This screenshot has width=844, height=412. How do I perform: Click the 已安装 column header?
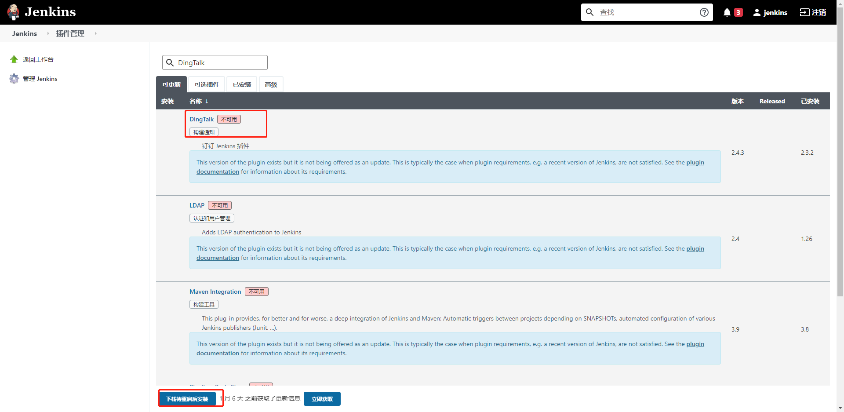click(x=810, y=101)
